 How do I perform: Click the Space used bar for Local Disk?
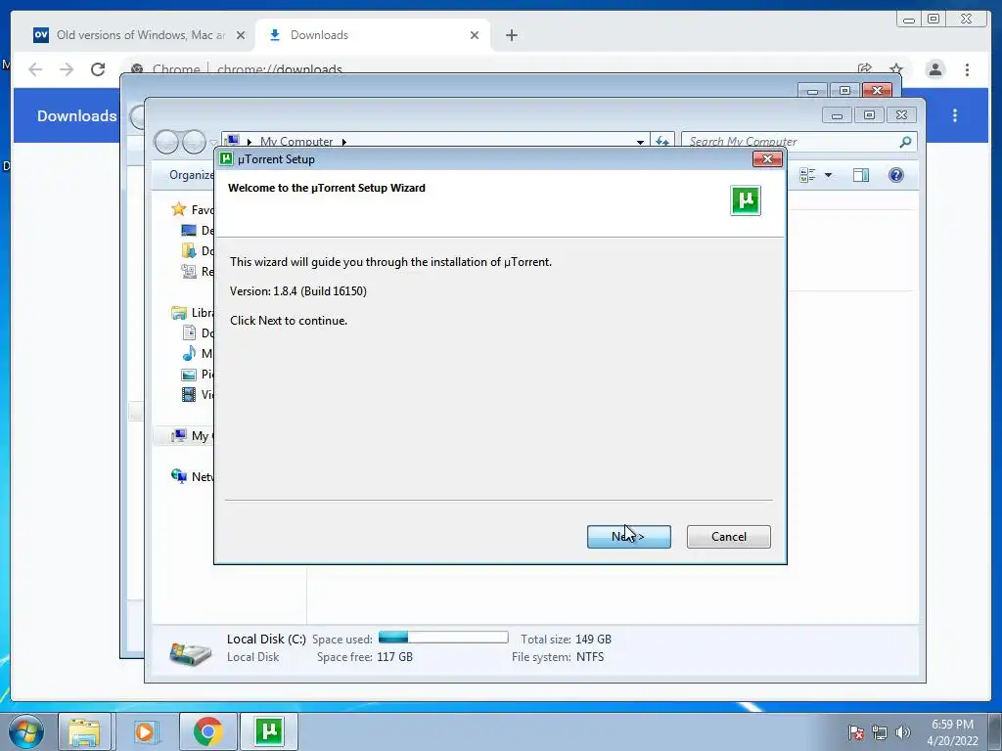tap(443, 638)
